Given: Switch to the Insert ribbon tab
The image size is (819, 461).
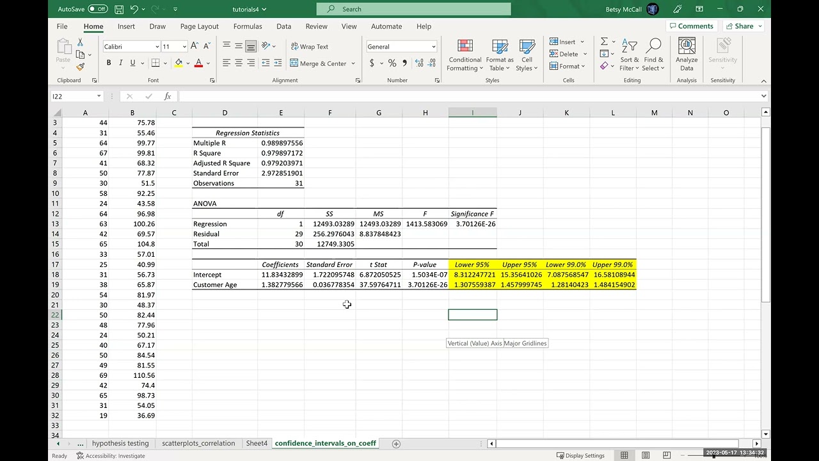Looking at the screenshot, I should click(x=126, y=26).
